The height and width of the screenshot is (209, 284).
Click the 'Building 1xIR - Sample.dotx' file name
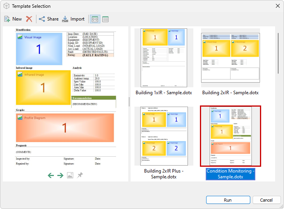click(164, 93)
